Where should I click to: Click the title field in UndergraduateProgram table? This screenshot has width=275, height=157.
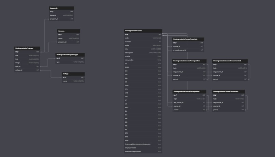[x=27, y=56]
